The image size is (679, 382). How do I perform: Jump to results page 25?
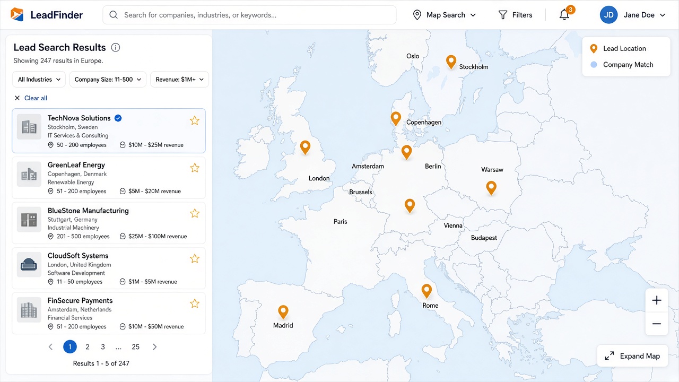[x=136, y=347]
